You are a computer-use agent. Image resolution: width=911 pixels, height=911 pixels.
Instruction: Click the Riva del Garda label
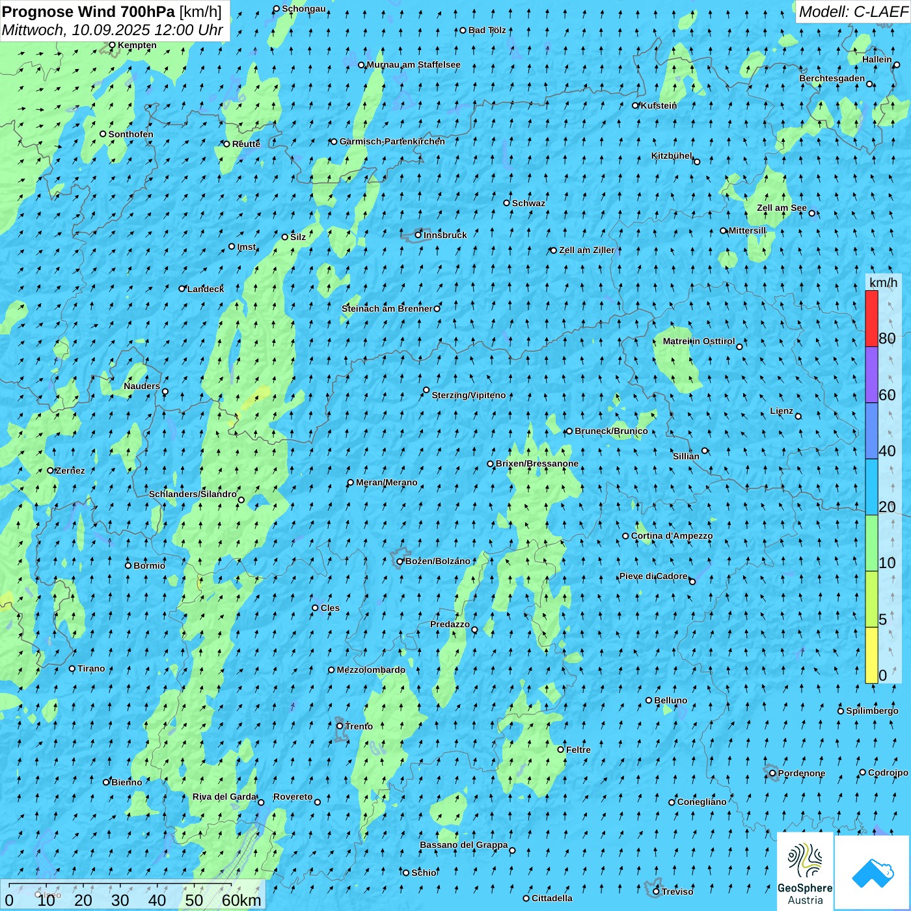(224, 796)
